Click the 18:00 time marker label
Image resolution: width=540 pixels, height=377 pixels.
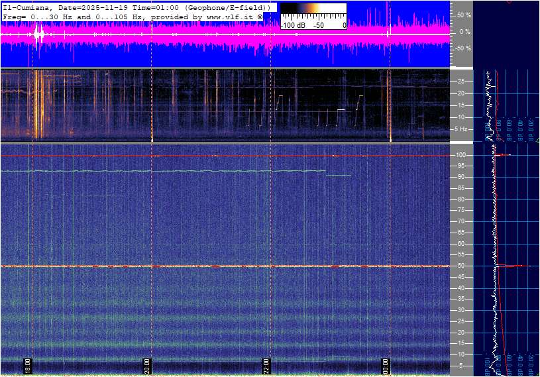pos(28,365)
